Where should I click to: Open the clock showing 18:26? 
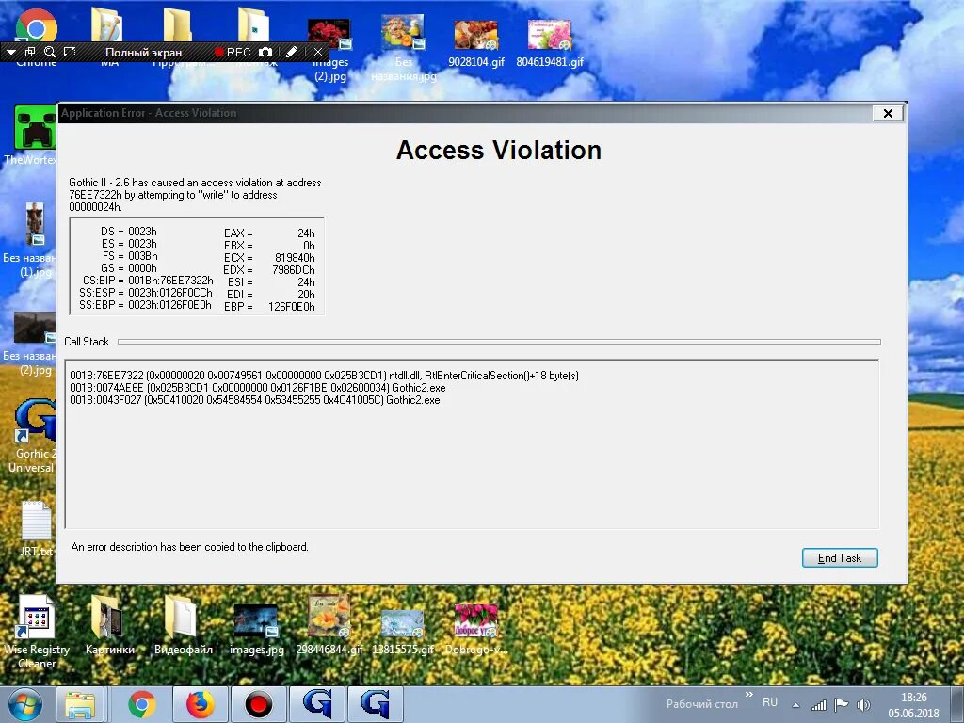(x=913, y=705)
